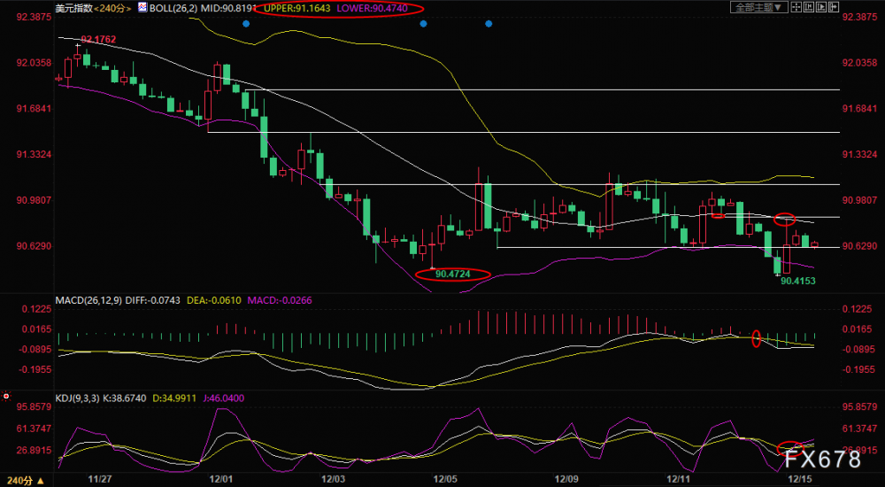This screenshot has width=885, height=487.
Task: Select the <240分> timeframe selector
Action: (112, 9)
